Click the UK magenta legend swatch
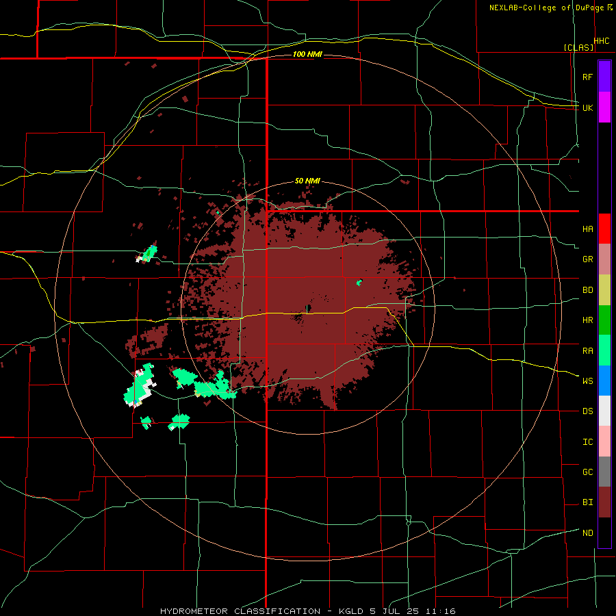 (x=604, y=107)
